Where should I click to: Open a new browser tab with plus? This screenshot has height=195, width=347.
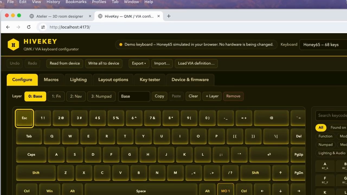[x=169, y=16]
